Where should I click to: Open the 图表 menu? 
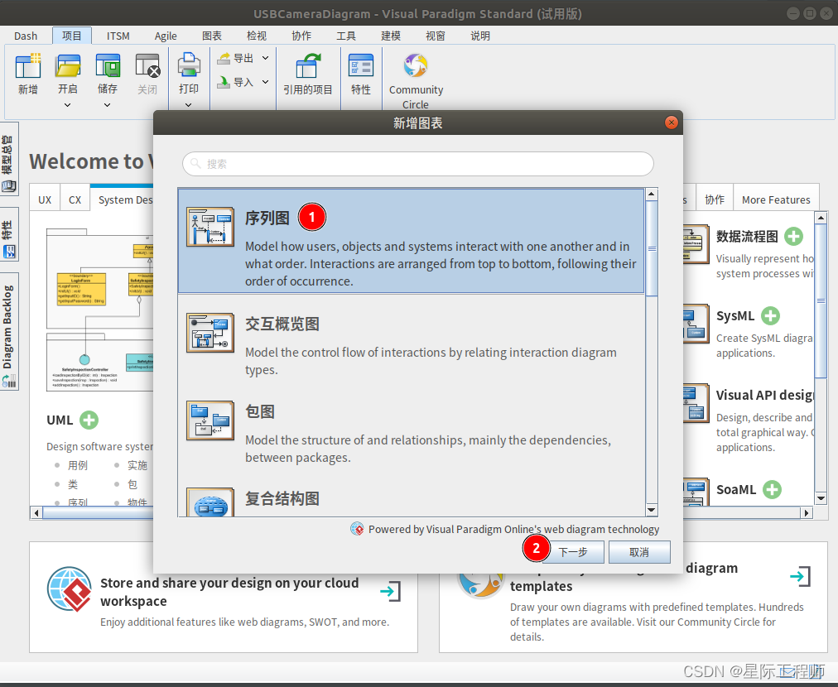click(x=212, y=36)
